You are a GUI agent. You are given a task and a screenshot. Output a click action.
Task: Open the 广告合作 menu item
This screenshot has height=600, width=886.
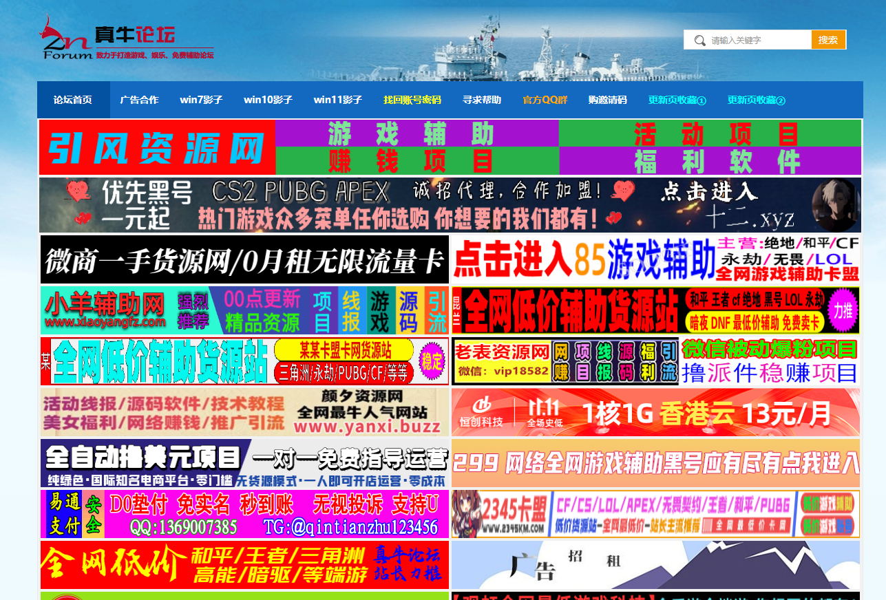139,100
